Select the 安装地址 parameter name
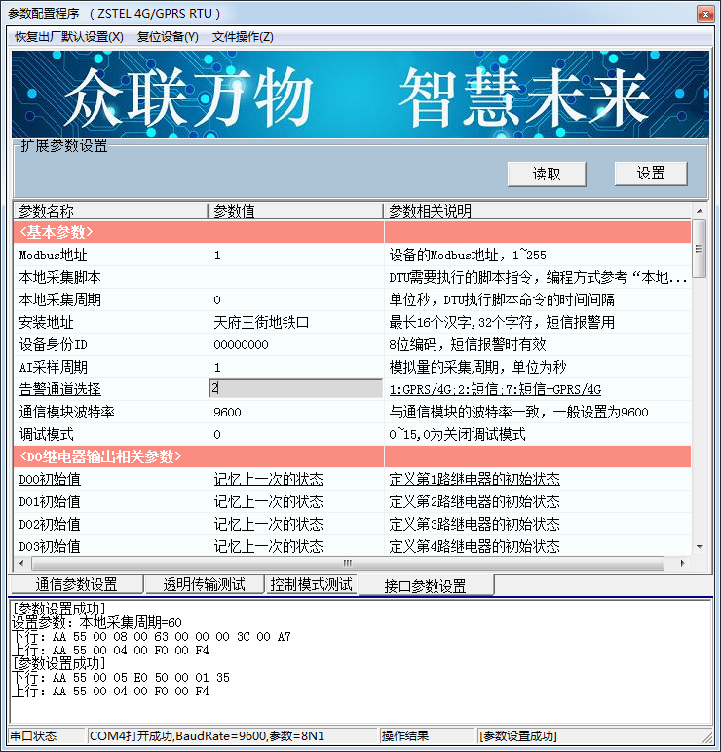The width and height of the screenshot is (721, 752). 46,322
